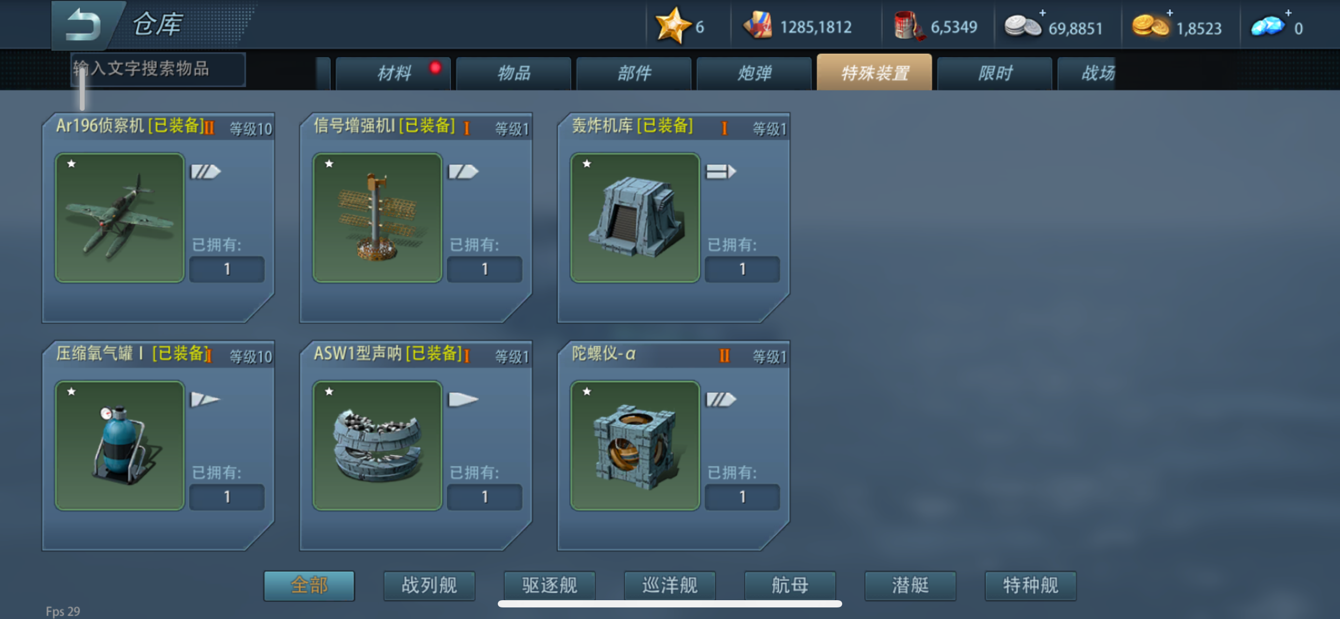1340x619 pixels.
Task: Switch to the 材料 tab
Action: pos(393,73)
